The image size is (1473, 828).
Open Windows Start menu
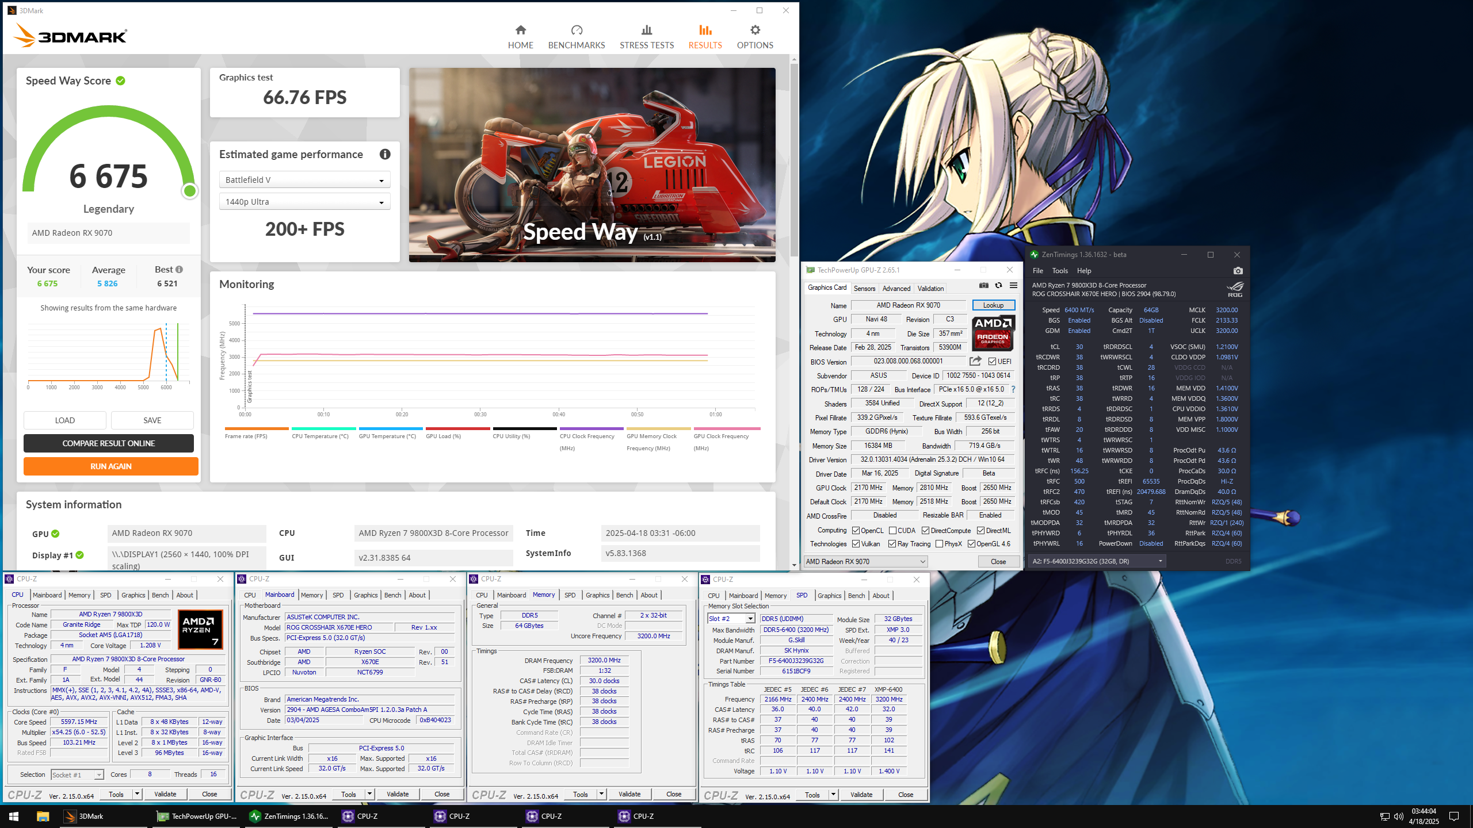(14, 816)
